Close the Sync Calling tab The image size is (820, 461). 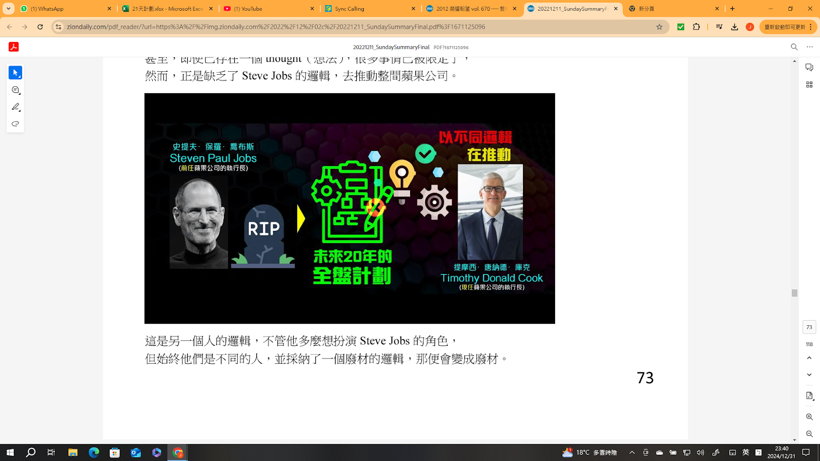tap(413, 9)
